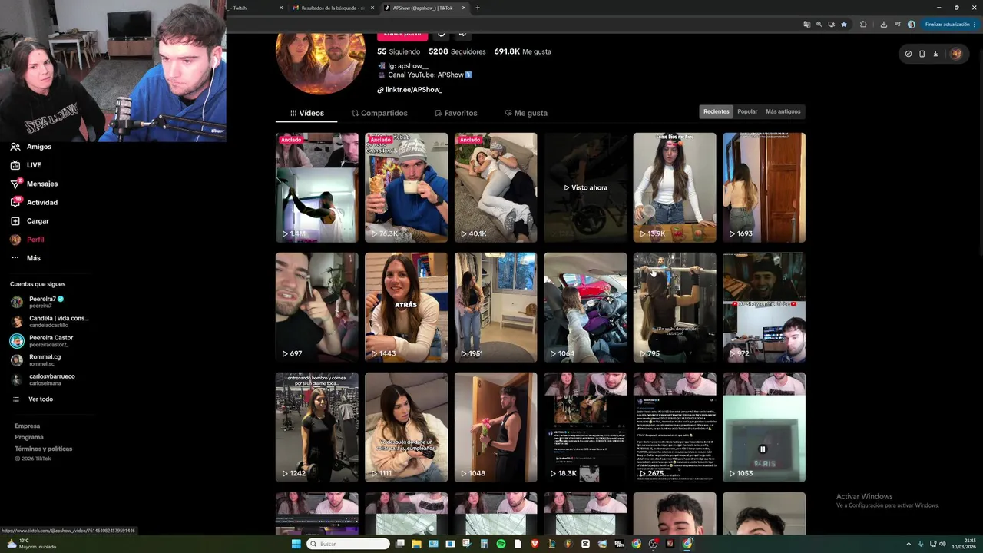Click Empresa footer link
Screen dimensions: 983x553
pos(27,426)
